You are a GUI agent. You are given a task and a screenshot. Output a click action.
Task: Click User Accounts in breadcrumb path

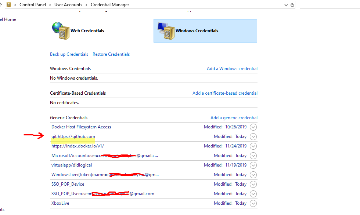point(68,5)
